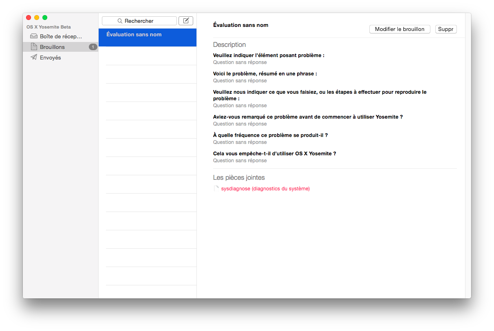Click Aviez-vous remarqué ce problème question
The height and width of the screenshot is (331, 494).
pyautogui.click(x=308, y=117)
